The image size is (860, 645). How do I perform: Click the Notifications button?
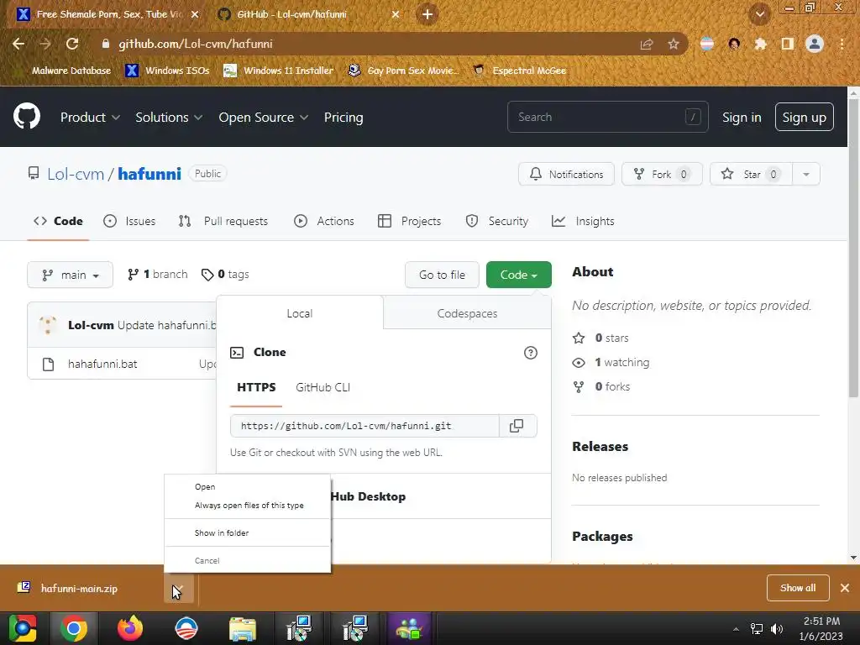(566, 175)
